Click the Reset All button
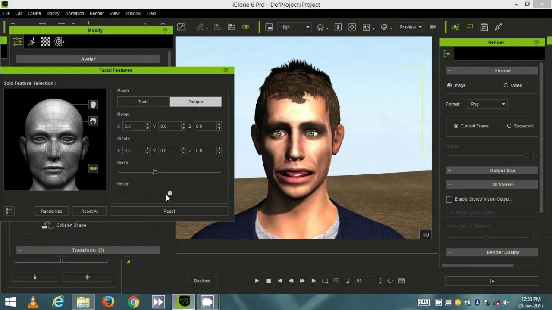This screenshot has width=552, height=310. tap(90, 211)
